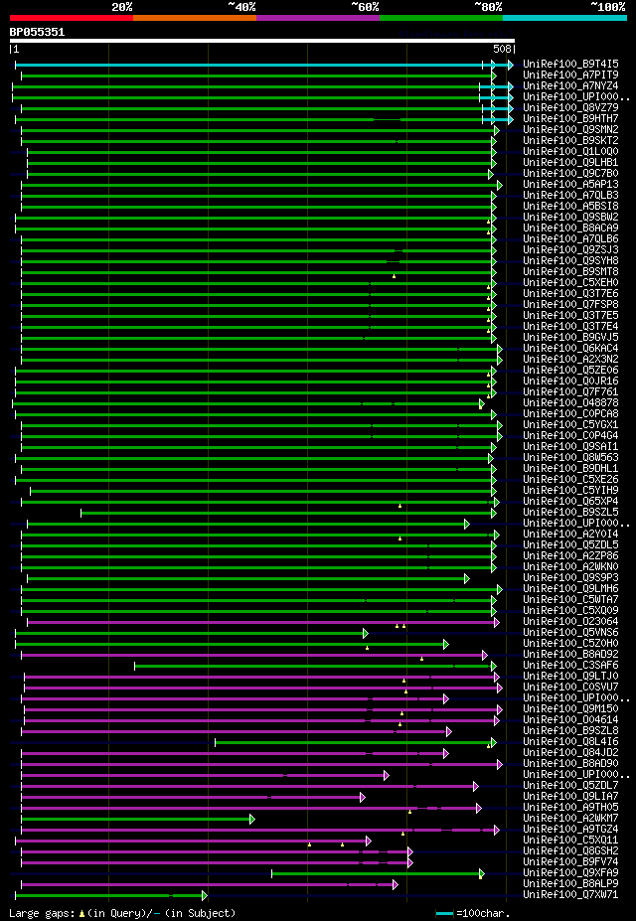Select the UniRef100_Q9SBW2 label
The height and width of the screenshot is (921, 636).
[570, 218]
